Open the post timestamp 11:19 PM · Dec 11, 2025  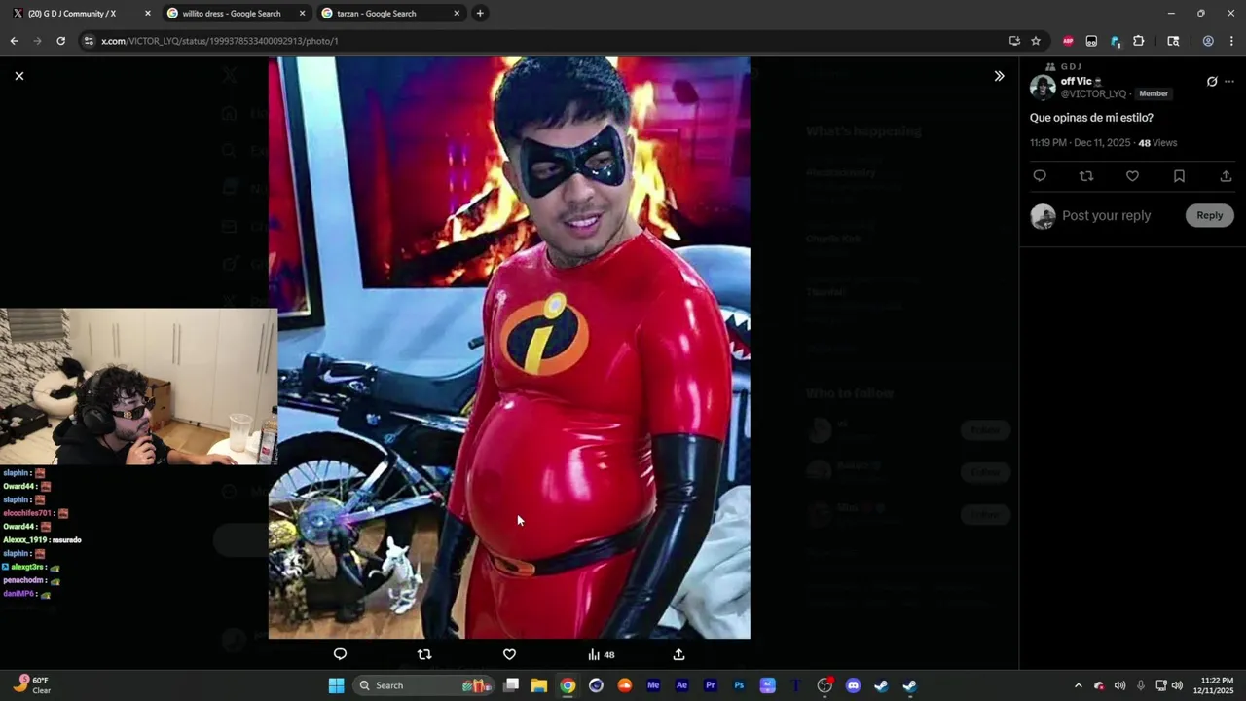(x=1081, y=143)
